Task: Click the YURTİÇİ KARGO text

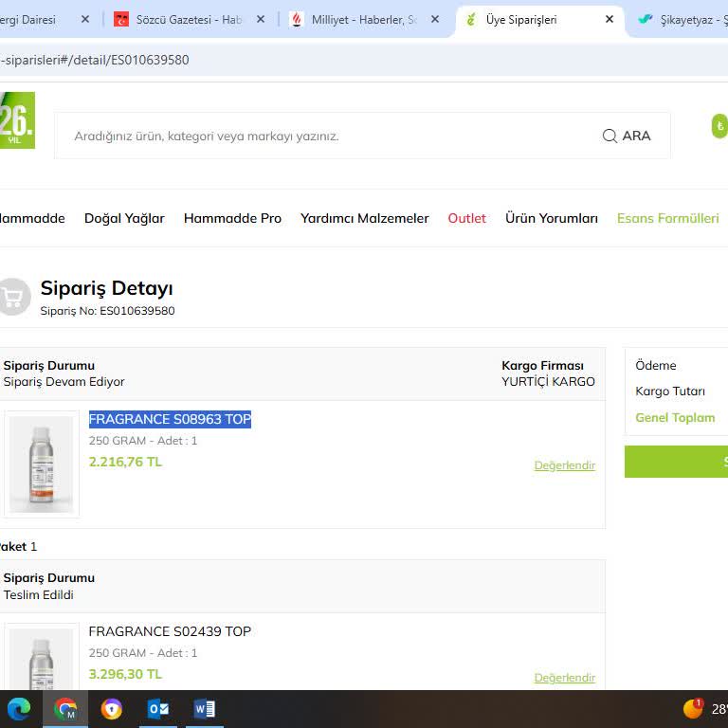Action: 548,382
